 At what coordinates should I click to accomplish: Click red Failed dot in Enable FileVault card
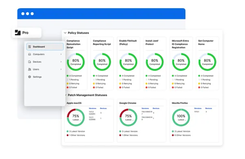[120, 87]
